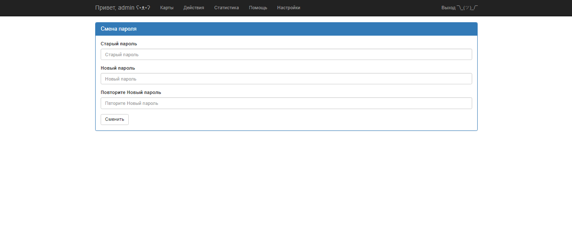572x250 pixels.
Task: Click into the Новый пароль input field
Action: pos(286,79)
